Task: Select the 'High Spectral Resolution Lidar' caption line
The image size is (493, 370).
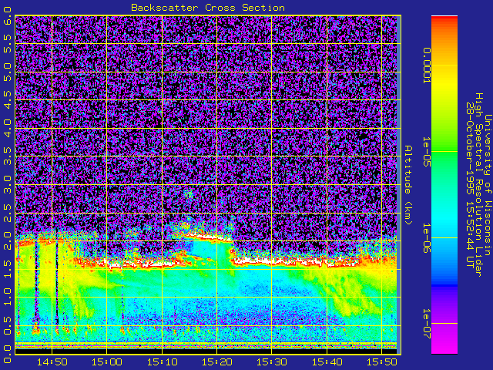Action: (x=479, y=185)
